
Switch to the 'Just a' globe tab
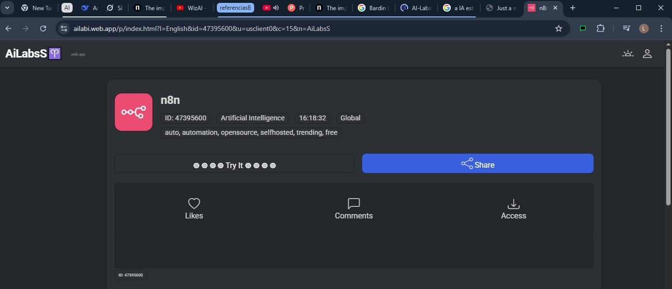[x=501, y=8]
